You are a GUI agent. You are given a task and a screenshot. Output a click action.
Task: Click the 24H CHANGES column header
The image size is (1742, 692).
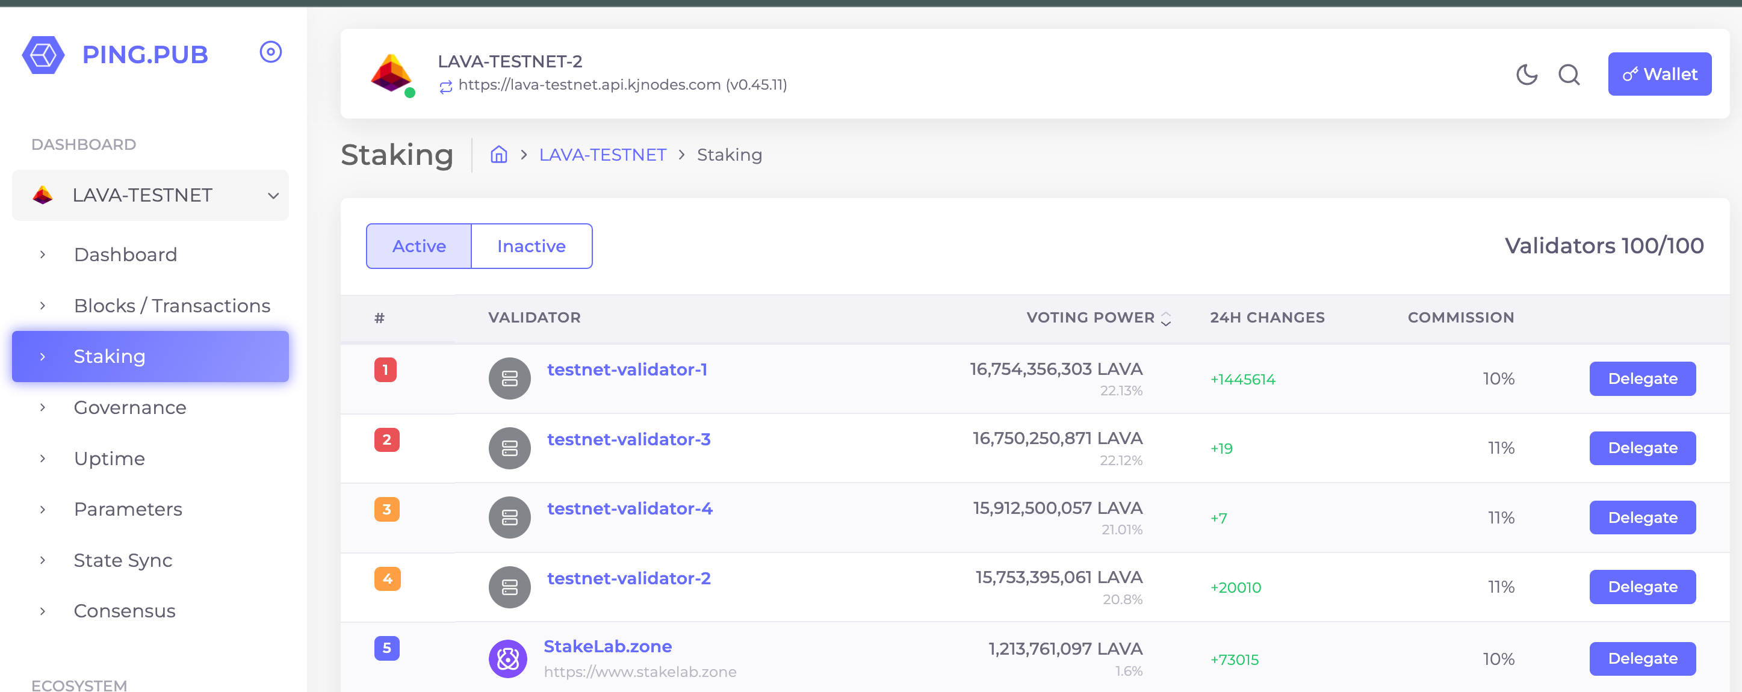tap(1267, 318)
